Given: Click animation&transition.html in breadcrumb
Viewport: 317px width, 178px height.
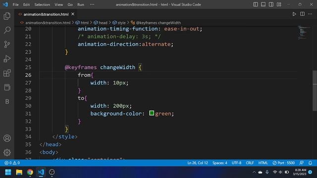Looking at the screenshot, I should (x=48, y=23).
